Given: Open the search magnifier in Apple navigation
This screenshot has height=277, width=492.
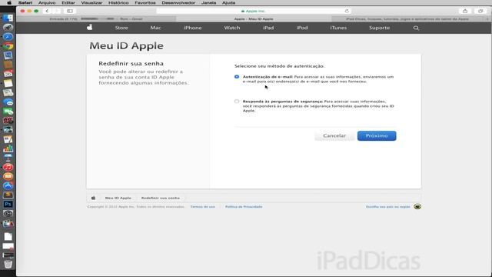Looking at the screenshot, I should pyautogui.click(x=416, y=28).
